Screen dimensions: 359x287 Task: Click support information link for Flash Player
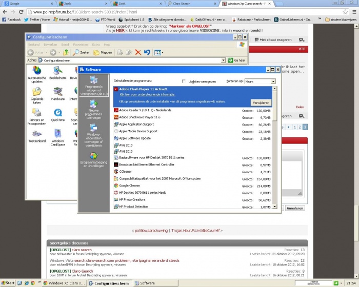[148, 94]
